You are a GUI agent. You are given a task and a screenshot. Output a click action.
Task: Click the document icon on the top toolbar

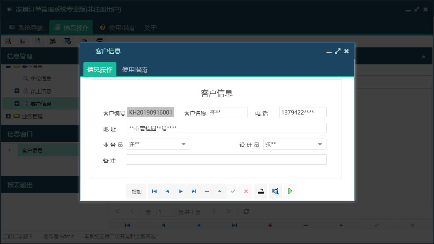pyautogui.click(x=38, y=41)
